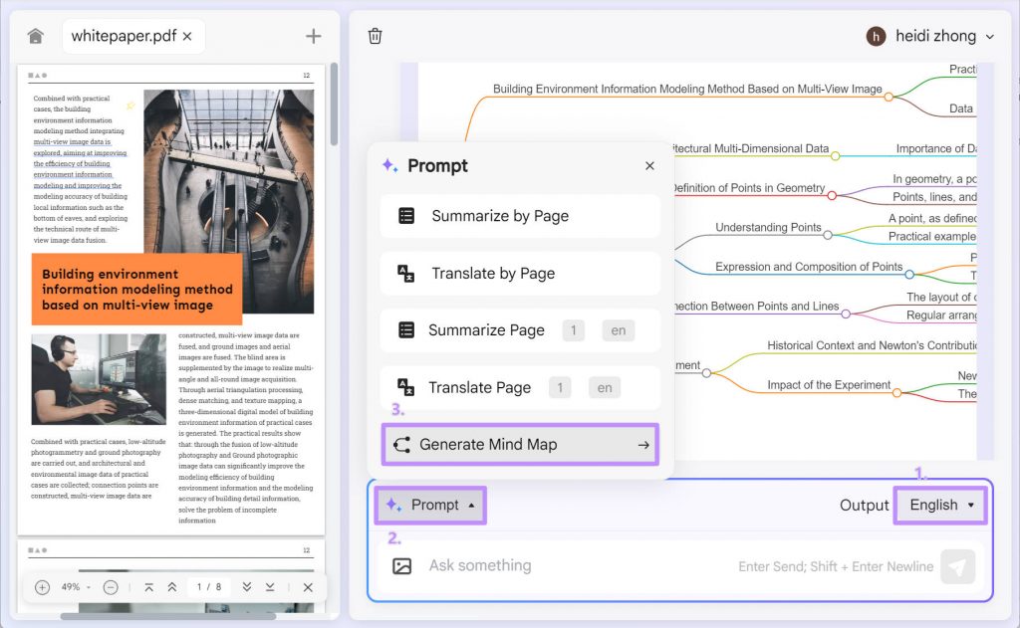Open the Output language English dropdown
Viewport: 1020px width, 628px height.
937,505
